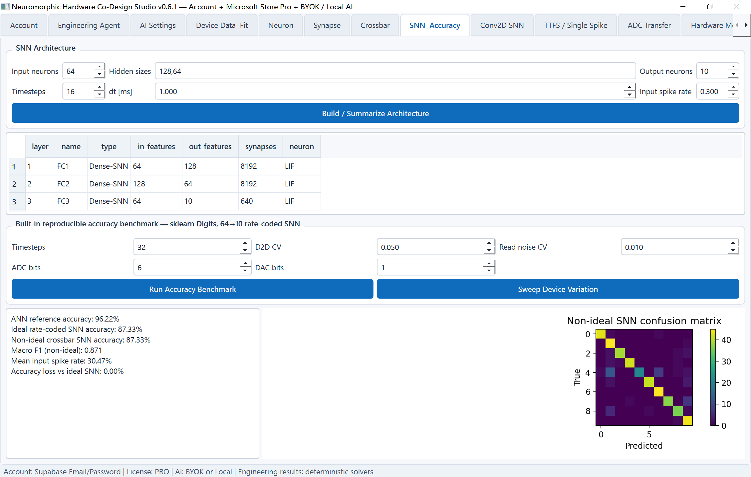Click the Hidden sizes input field
751x477 pixels.
pyautogui.click(x=395, y=71)
